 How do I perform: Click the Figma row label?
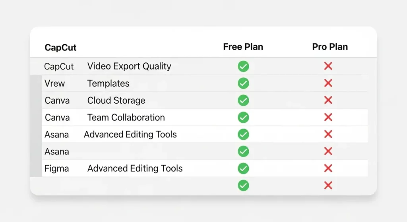(x=56, y=168)
